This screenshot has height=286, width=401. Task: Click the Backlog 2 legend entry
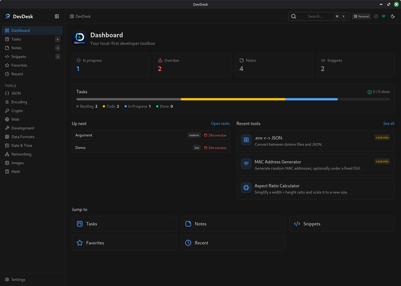coord(87,106)
